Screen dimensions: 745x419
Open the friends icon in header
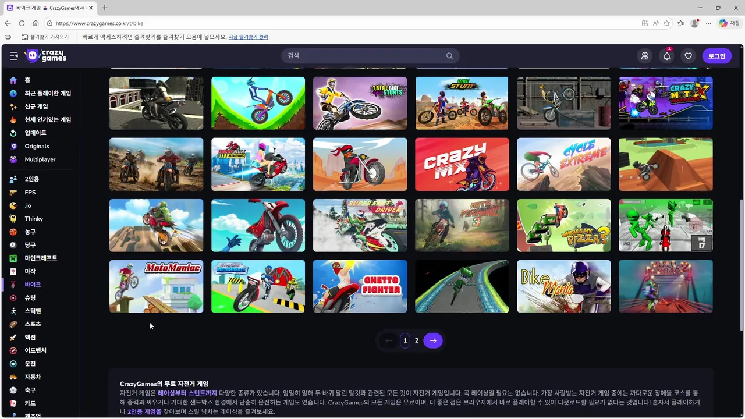click(645, 56)
